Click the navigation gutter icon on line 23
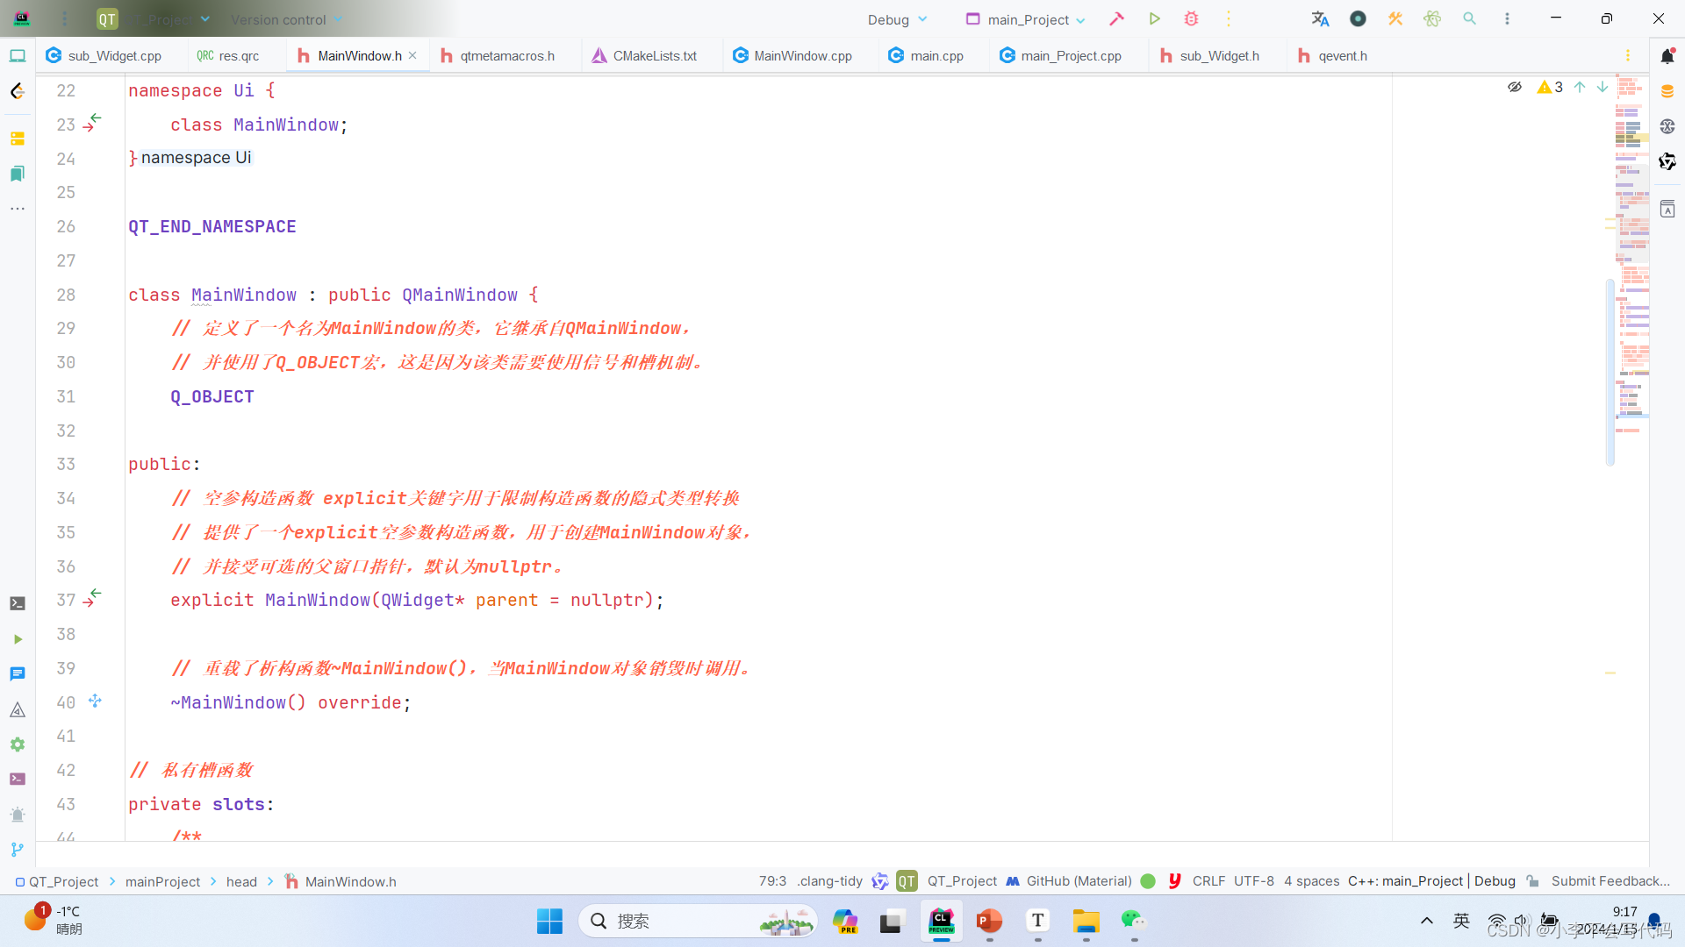The width and height of the screenshot is (1685, 947). 92,123
